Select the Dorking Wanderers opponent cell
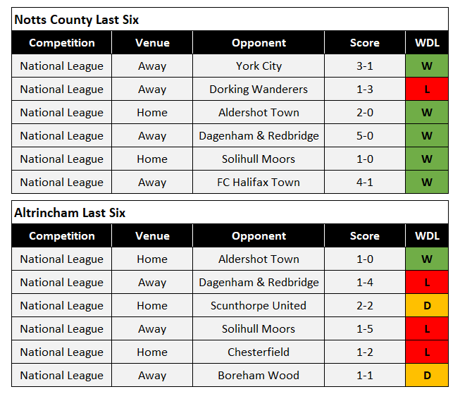The width and height of the screenshot is (460, 394). coord(259,90)
